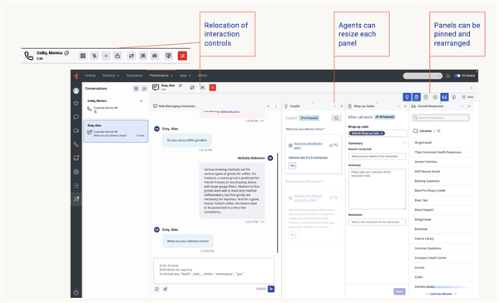Open the Tools layout menu
Screen dimensions: 499x303
click(467, 97)
